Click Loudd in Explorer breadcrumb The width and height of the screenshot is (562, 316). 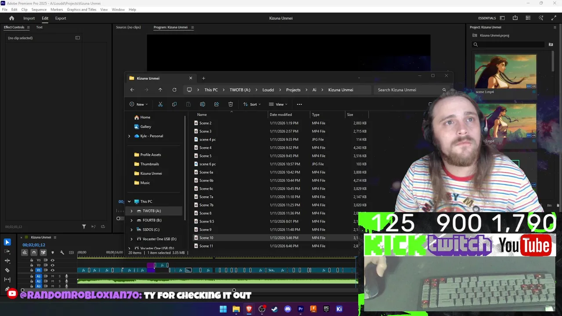(x=268, y=90)
